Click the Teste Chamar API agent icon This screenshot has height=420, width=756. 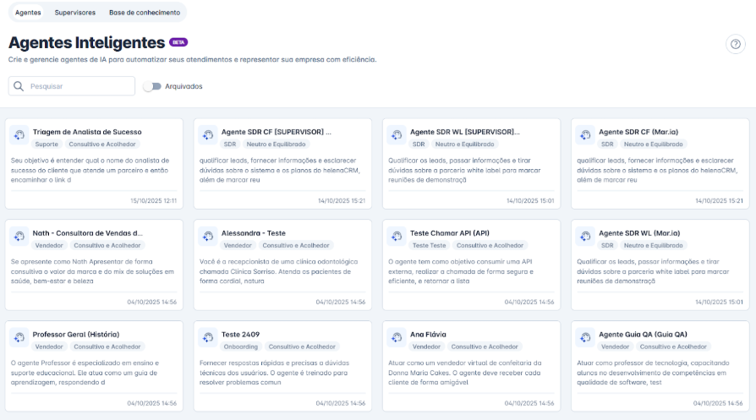(397, 236)
